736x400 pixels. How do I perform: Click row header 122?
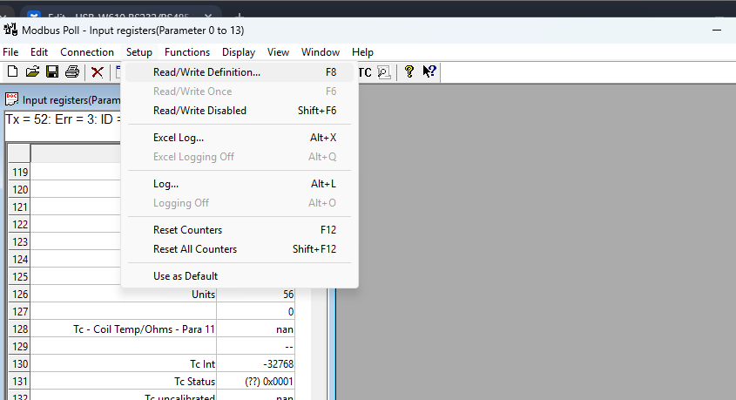click(20, 225)
